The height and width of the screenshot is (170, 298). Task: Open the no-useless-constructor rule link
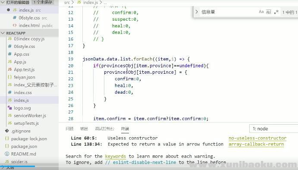257,138
